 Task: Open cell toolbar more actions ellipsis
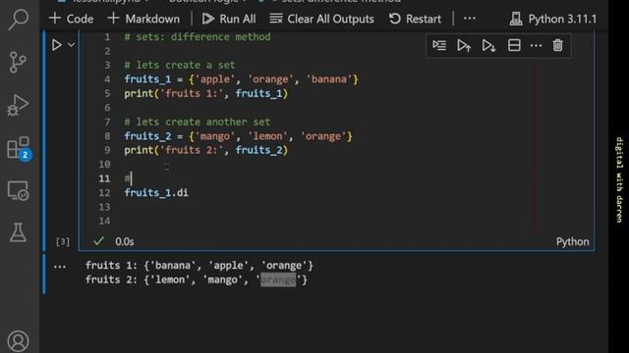pyautogui.click(x=536, y=45)
